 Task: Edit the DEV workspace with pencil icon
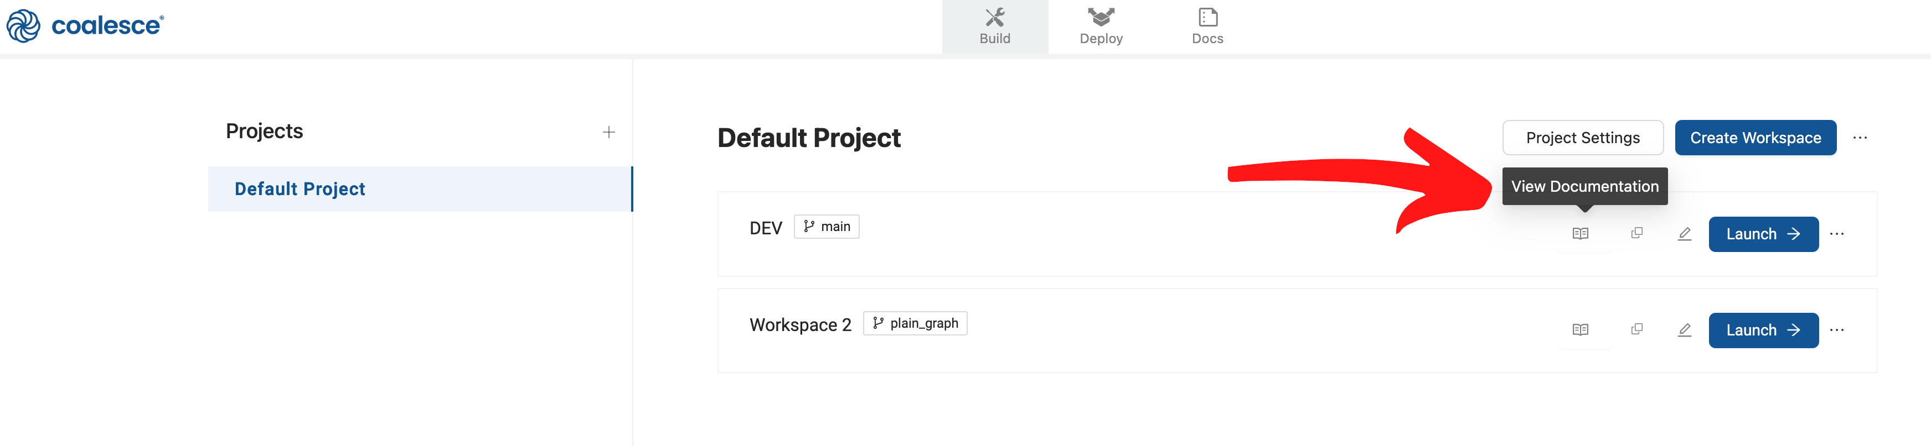[x=1685, y=233]
